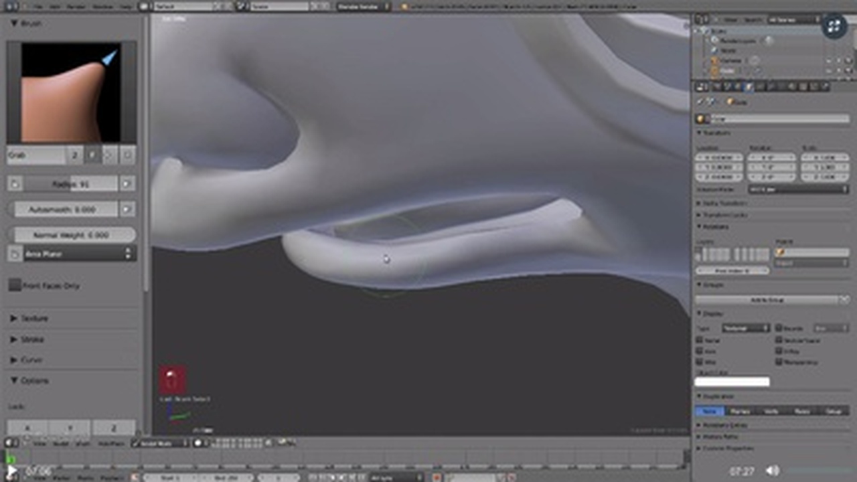Screen dimensions: 857x482
Task: Click the pressure icon next to Autosmooth
Action: (x=127, y=210)
